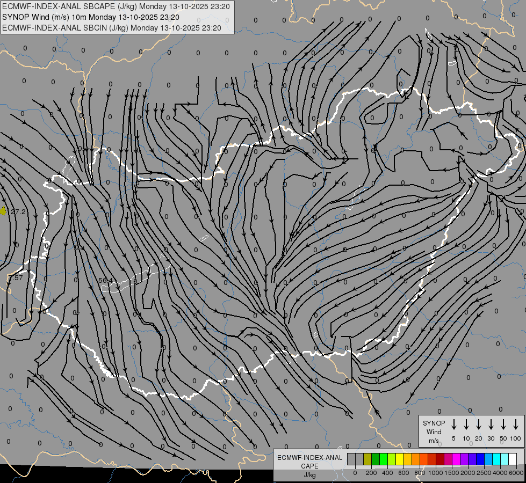
Task: Select the dark red swatch after 1000 tick
Action: (441, 459)
